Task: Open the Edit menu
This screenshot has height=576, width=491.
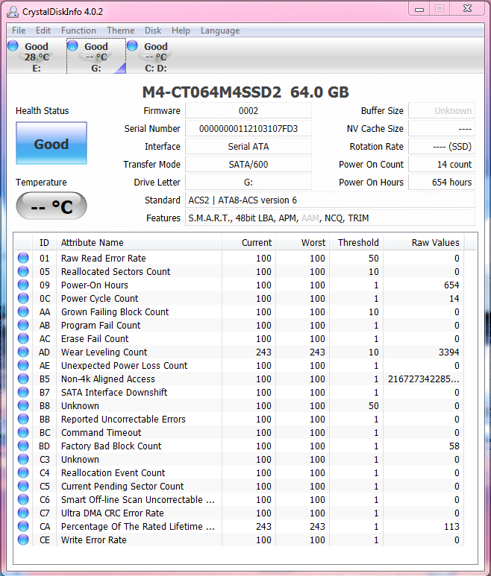Action: (x=43, y=31)
